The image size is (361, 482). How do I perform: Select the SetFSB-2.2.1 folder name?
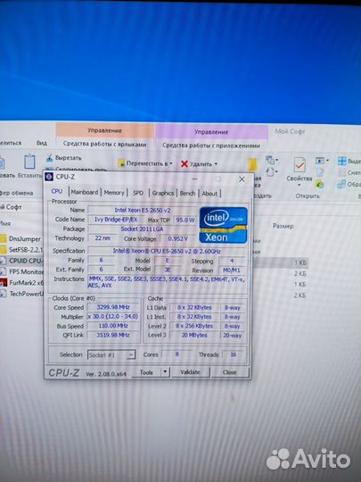(x=26, y=250)
